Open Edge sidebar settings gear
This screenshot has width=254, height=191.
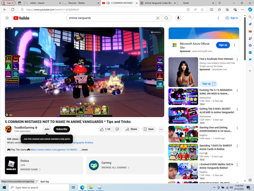pyautogui.click(x=250, y=180)
